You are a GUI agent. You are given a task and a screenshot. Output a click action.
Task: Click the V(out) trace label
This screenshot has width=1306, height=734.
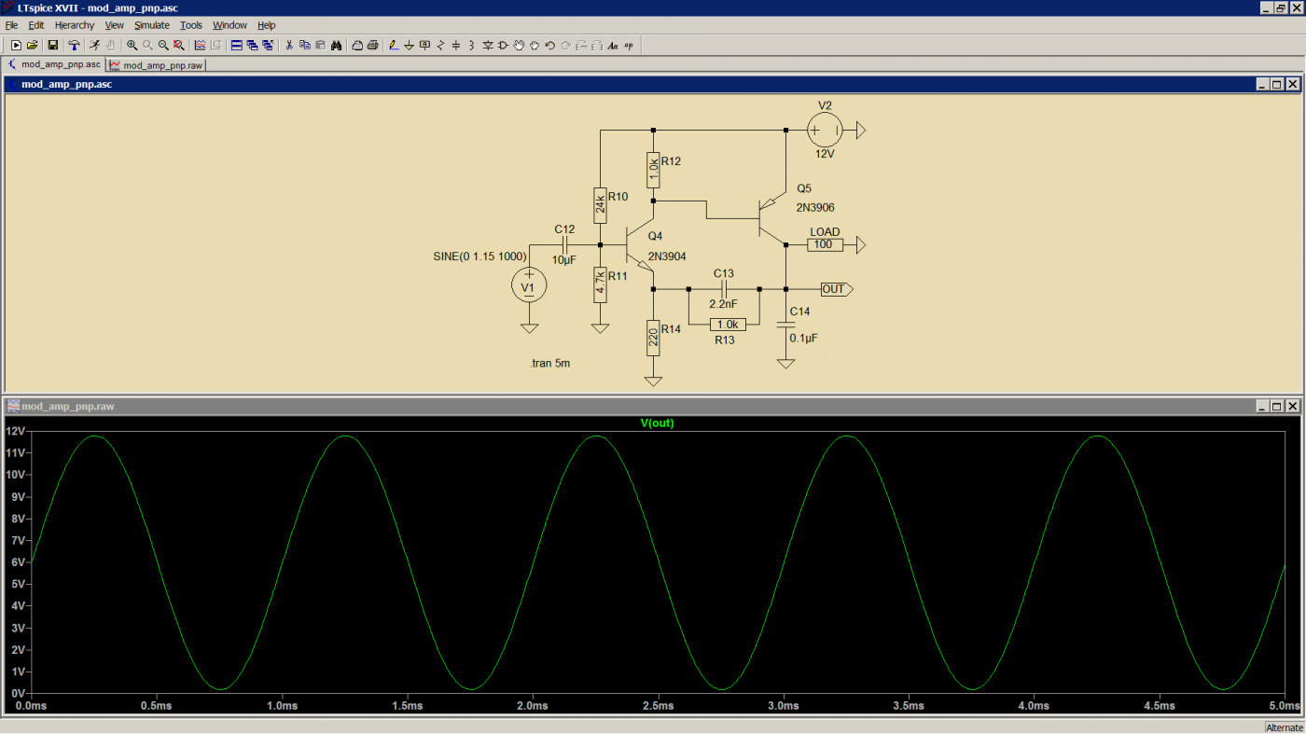click(x=657, y=423)
